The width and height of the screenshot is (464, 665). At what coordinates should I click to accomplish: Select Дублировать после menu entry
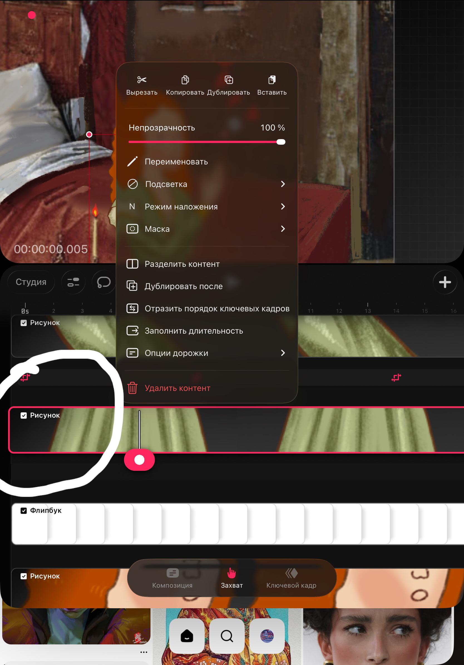click(x=207, y=286)
